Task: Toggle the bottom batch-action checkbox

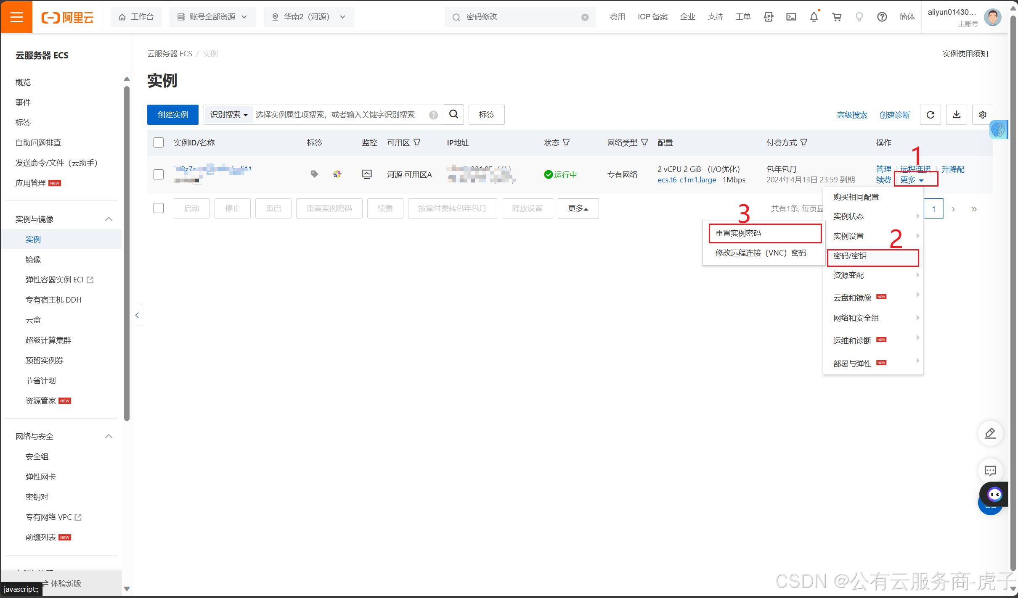Action: point(159,208)
